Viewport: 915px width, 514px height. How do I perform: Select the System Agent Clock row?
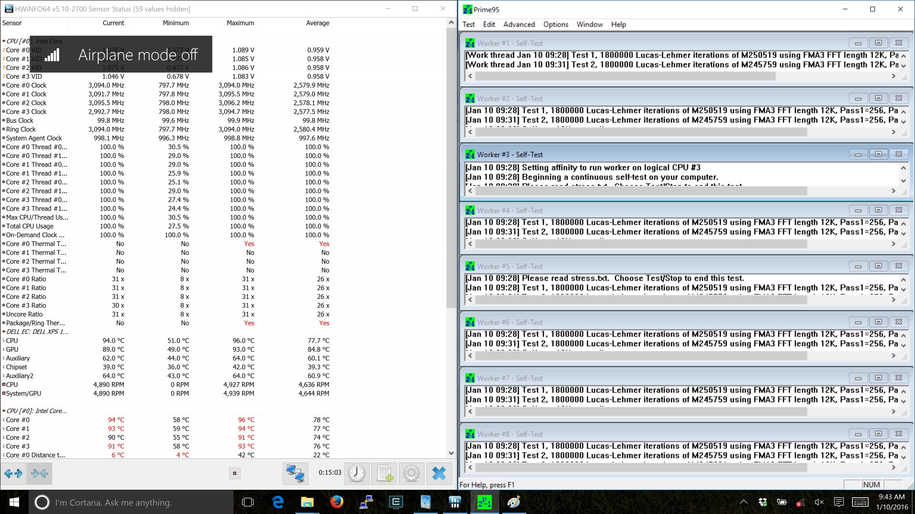166,138
